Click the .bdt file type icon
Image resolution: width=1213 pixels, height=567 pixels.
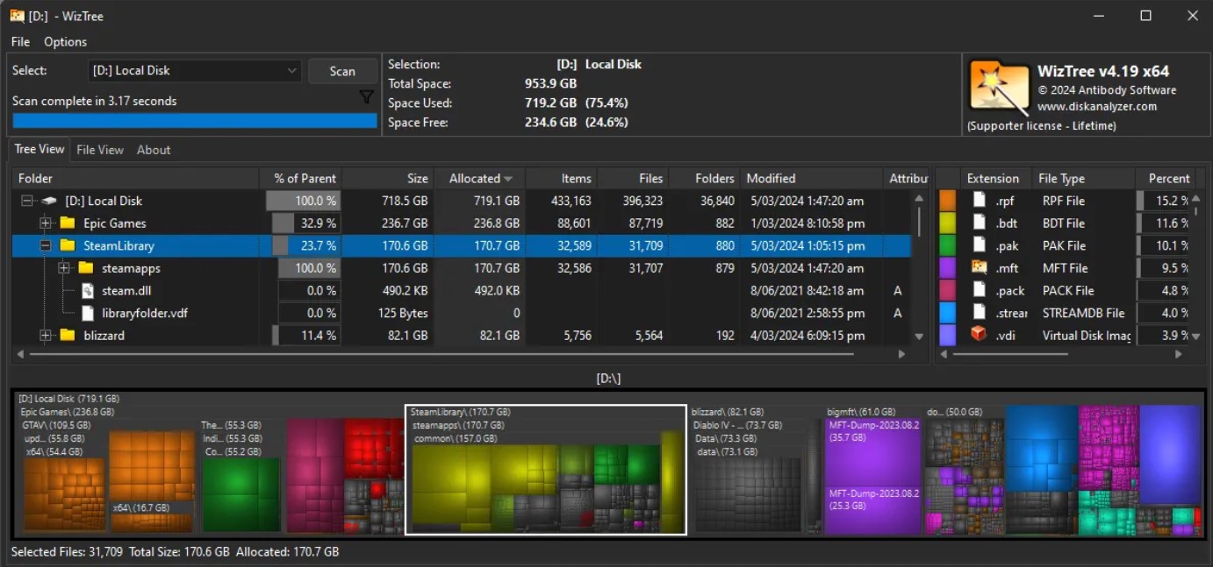(x=979, y=223)
